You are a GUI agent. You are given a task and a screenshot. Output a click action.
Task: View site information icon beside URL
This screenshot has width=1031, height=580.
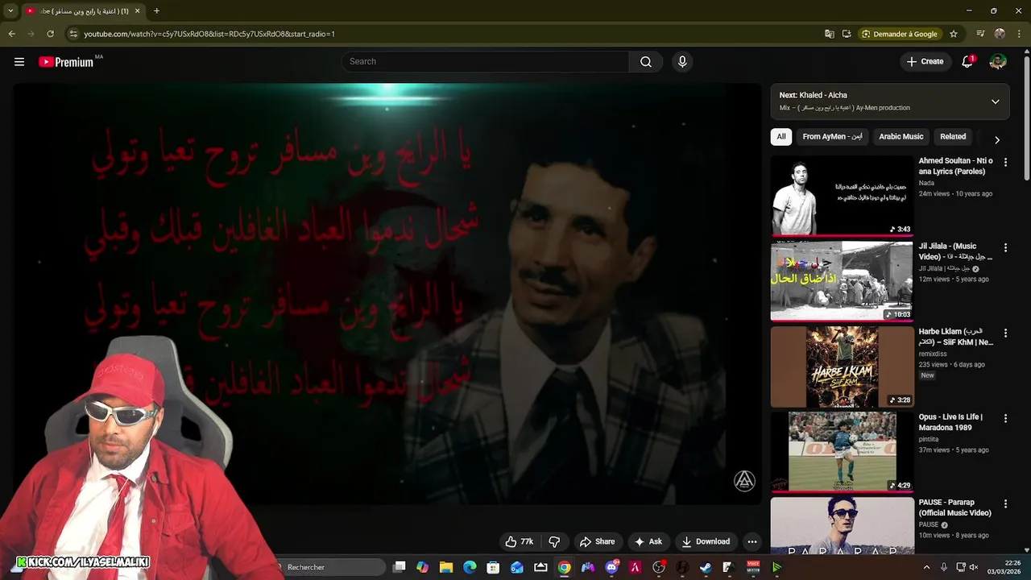pyautogui.click(x=73, y=34)
